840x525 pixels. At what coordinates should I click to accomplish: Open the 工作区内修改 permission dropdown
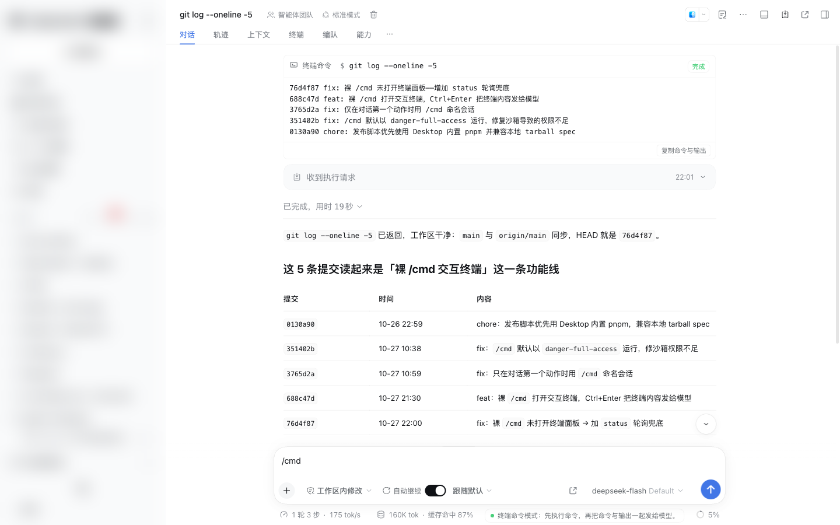(x=339, y=491)
